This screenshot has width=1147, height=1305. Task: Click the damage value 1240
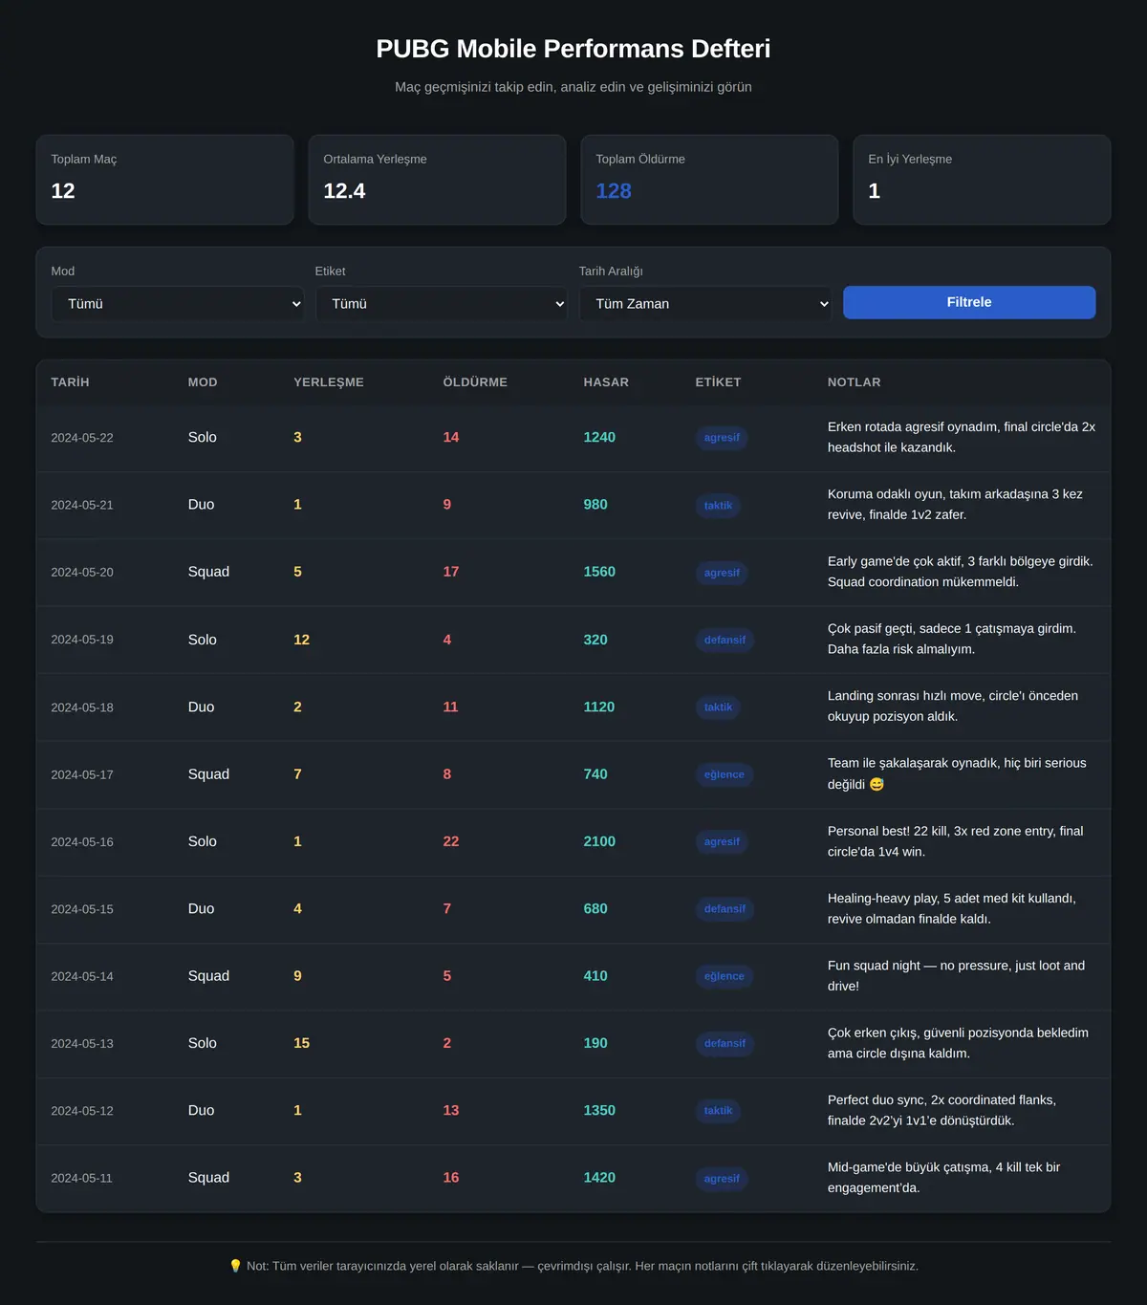599,437
